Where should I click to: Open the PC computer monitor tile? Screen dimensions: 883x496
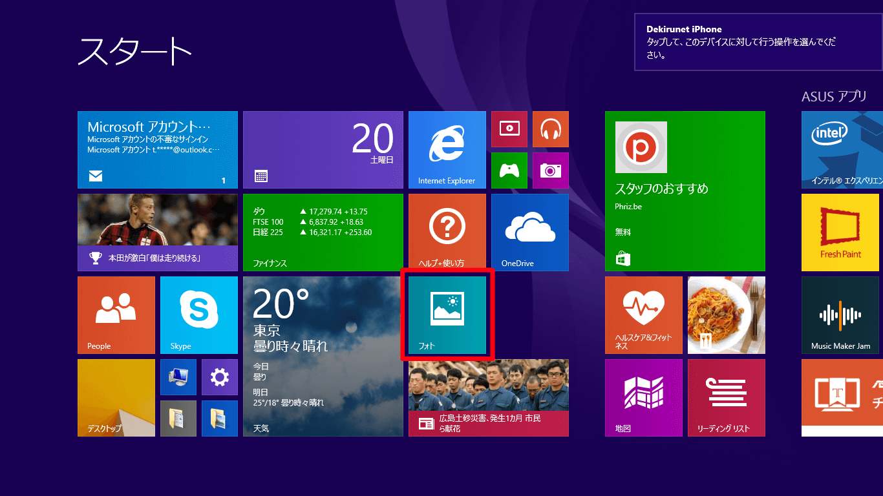(178, 377)
